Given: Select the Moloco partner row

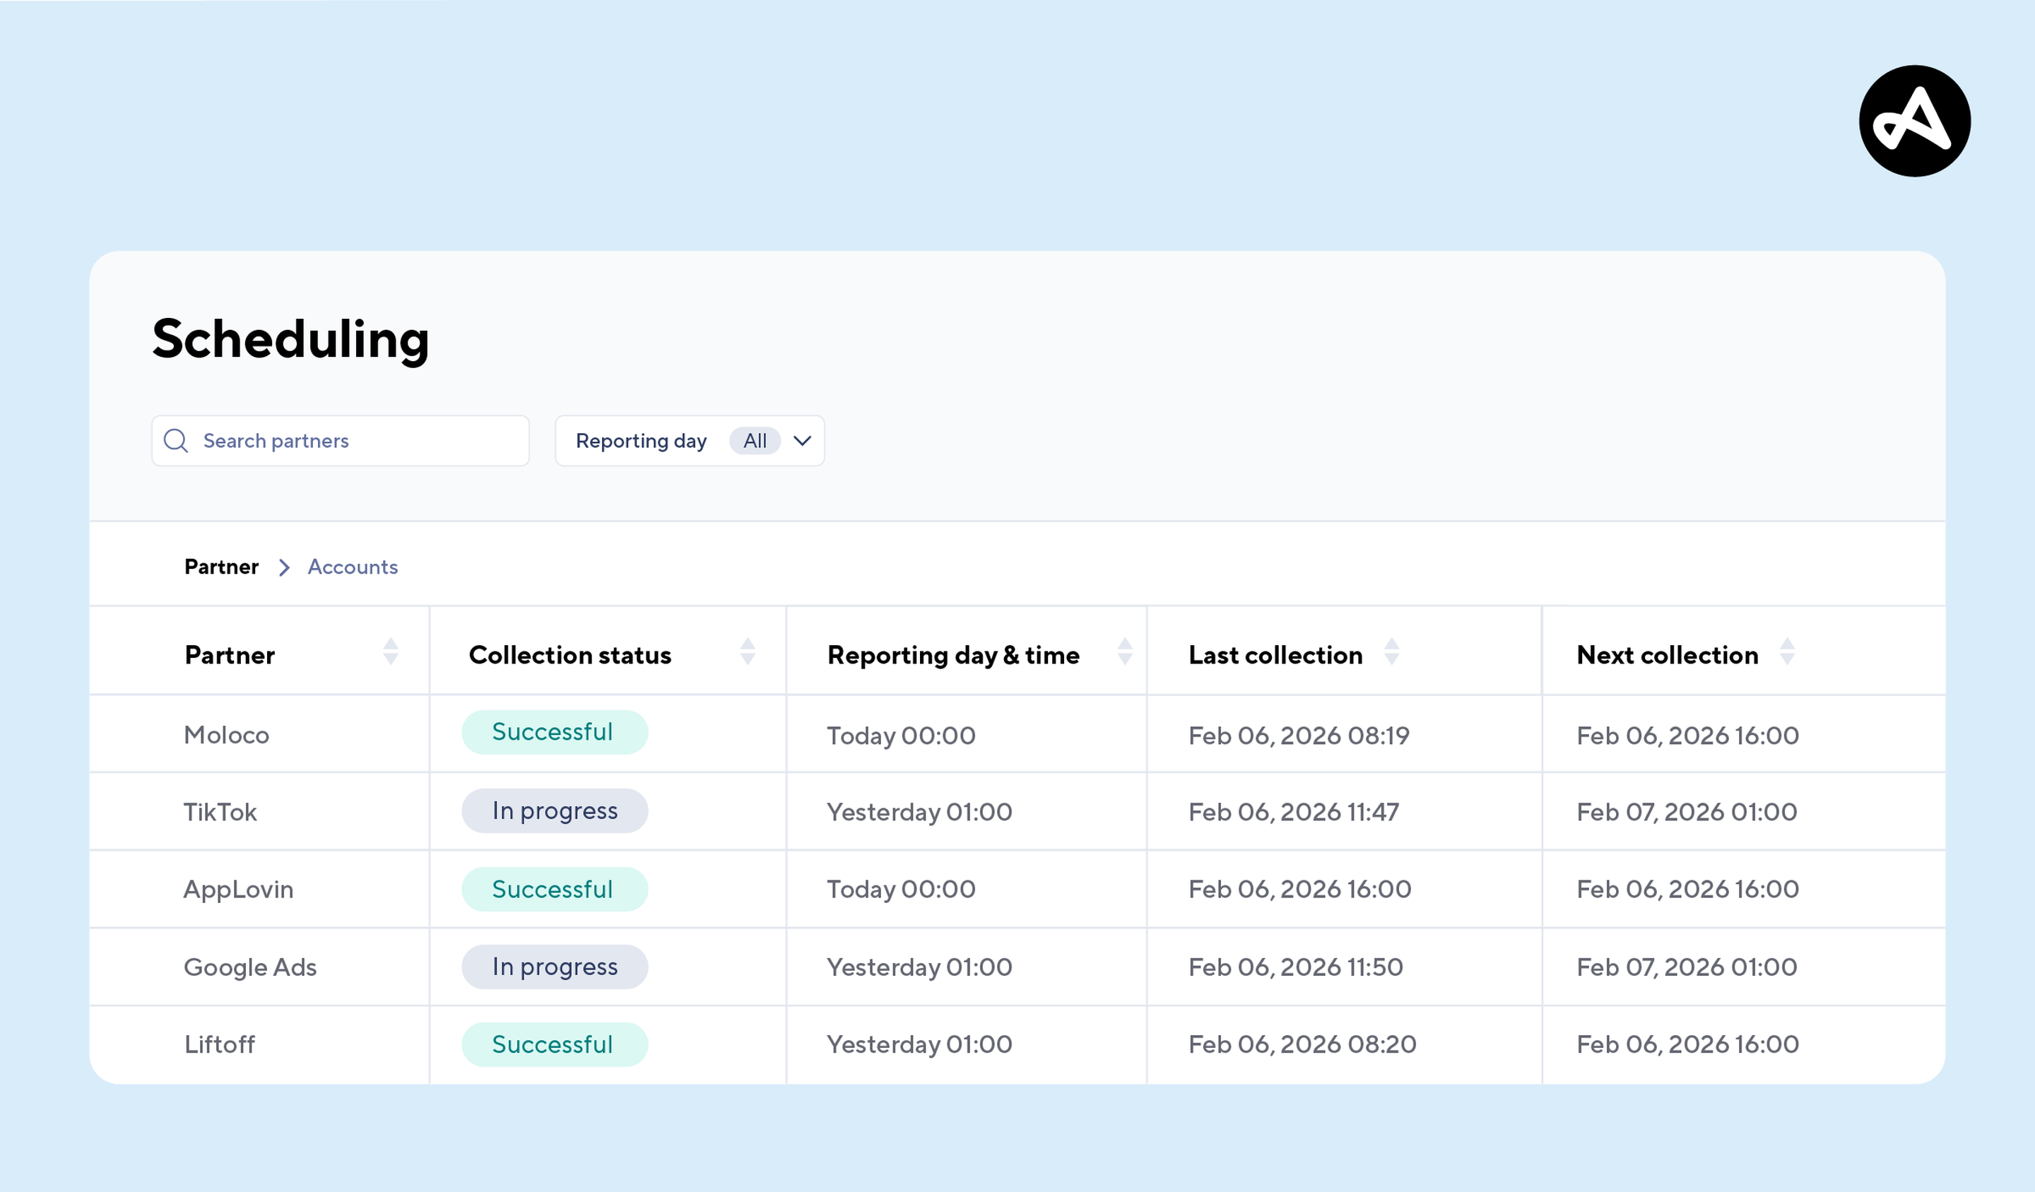Looking at the screenshot, I should [226, 735].
